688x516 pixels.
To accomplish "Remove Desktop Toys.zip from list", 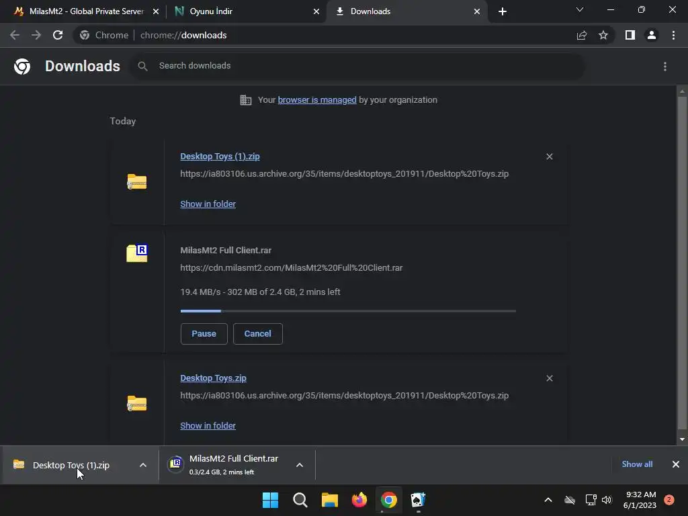I will [x=550, y=378].
